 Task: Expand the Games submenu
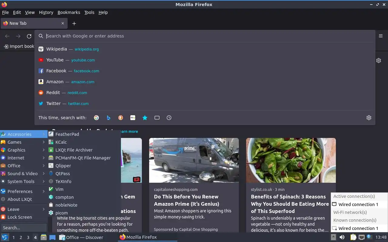pyautogui.click(x=24, y=142)
